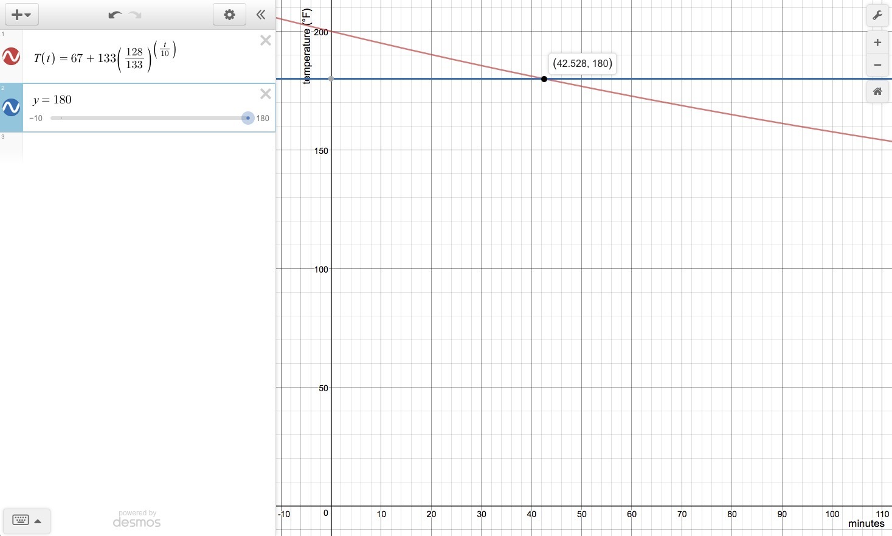
Task: Zoom out on the graph
Action: pos(877,65)
